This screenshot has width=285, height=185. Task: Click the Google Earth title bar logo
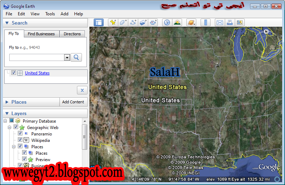tap(6, 6)
